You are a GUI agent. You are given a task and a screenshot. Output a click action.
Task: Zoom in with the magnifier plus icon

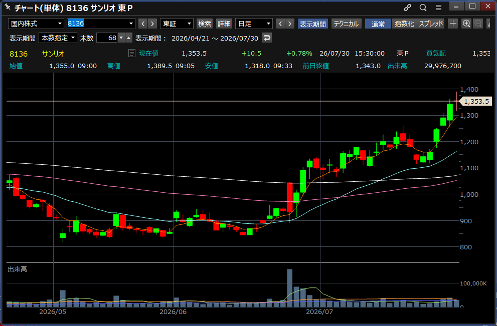pos(466,24)
